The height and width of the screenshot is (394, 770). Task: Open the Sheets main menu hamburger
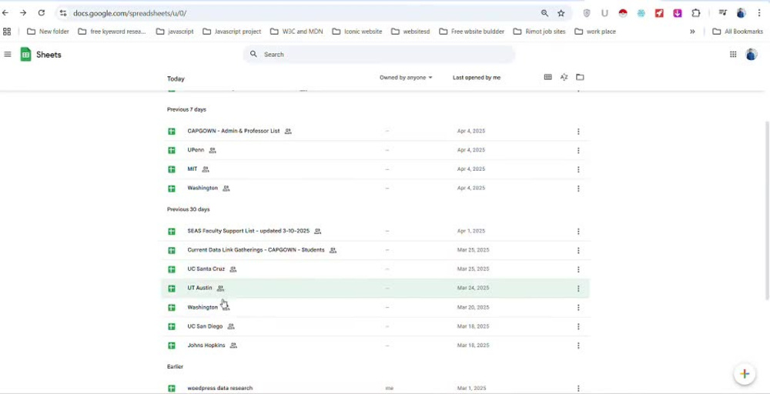[x=8, y=55]
